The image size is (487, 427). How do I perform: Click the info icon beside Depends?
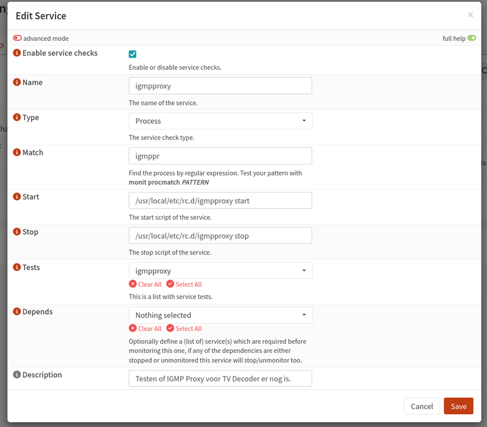coord(17,312)
